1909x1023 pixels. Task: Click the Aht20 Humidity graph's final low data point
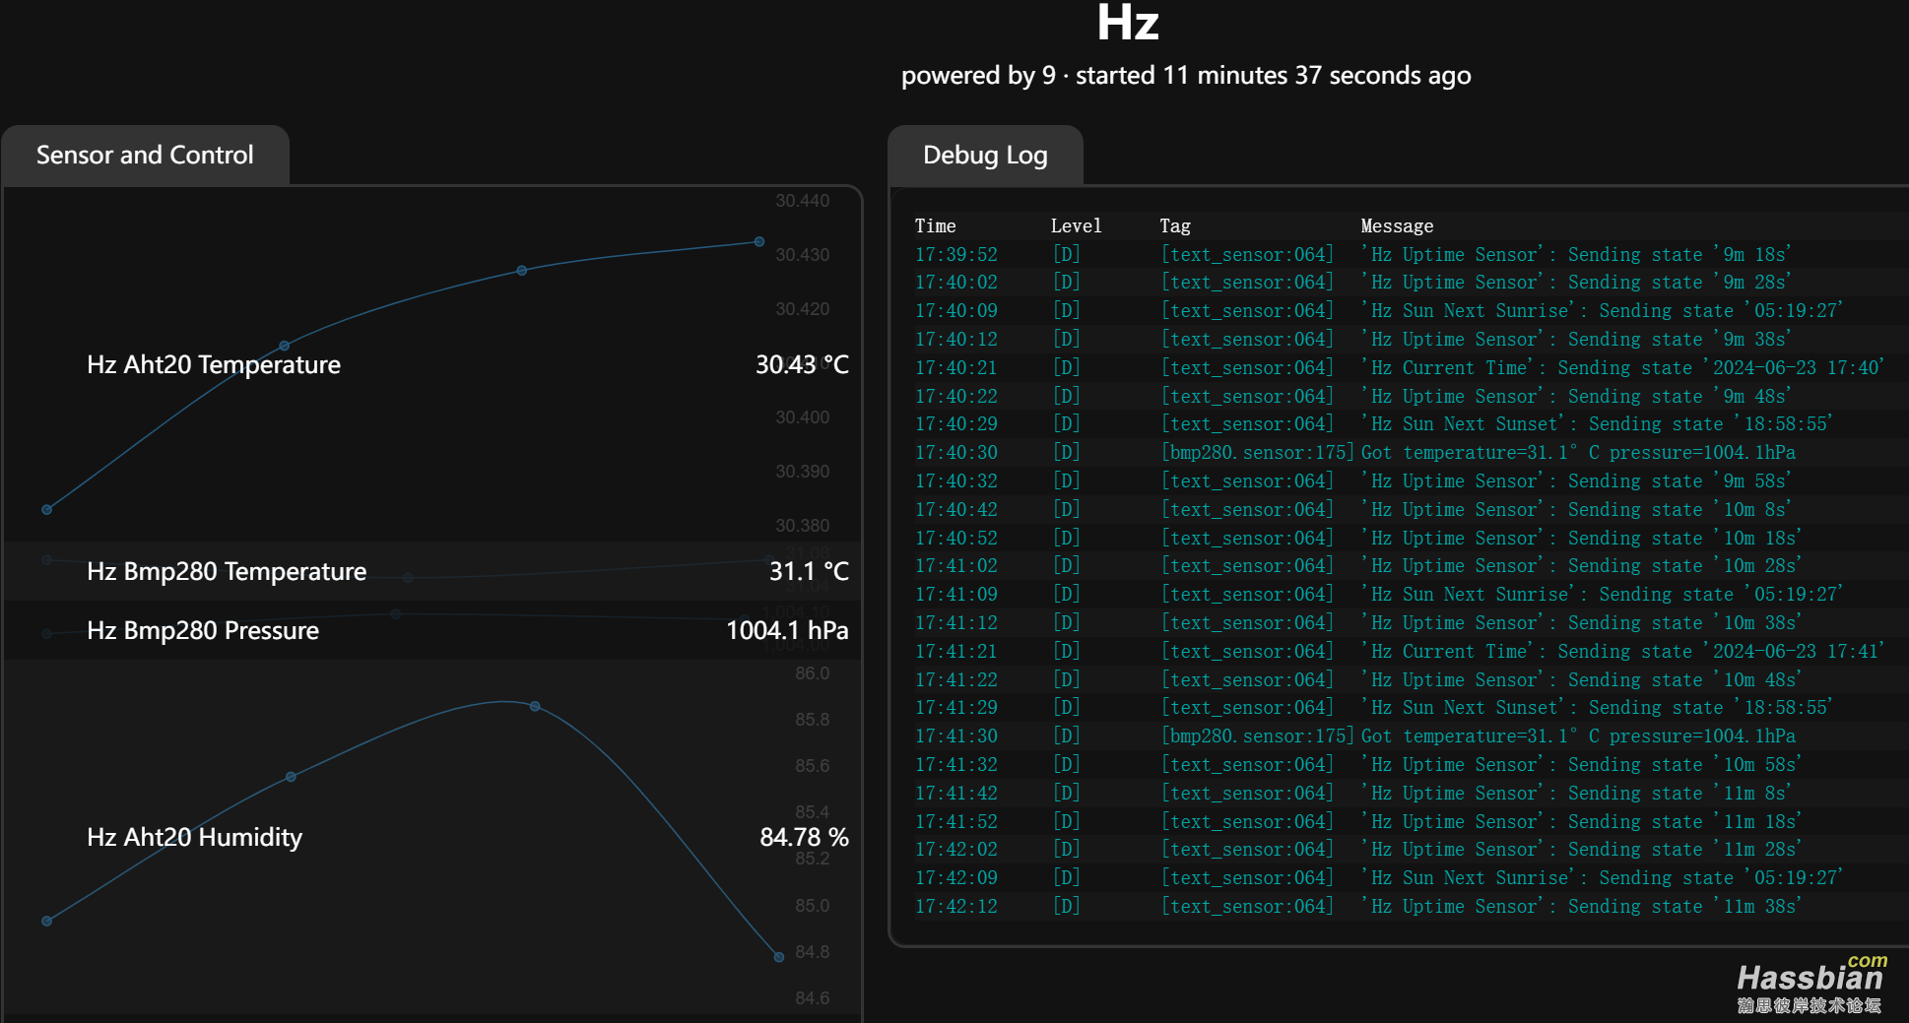(779, 956)
